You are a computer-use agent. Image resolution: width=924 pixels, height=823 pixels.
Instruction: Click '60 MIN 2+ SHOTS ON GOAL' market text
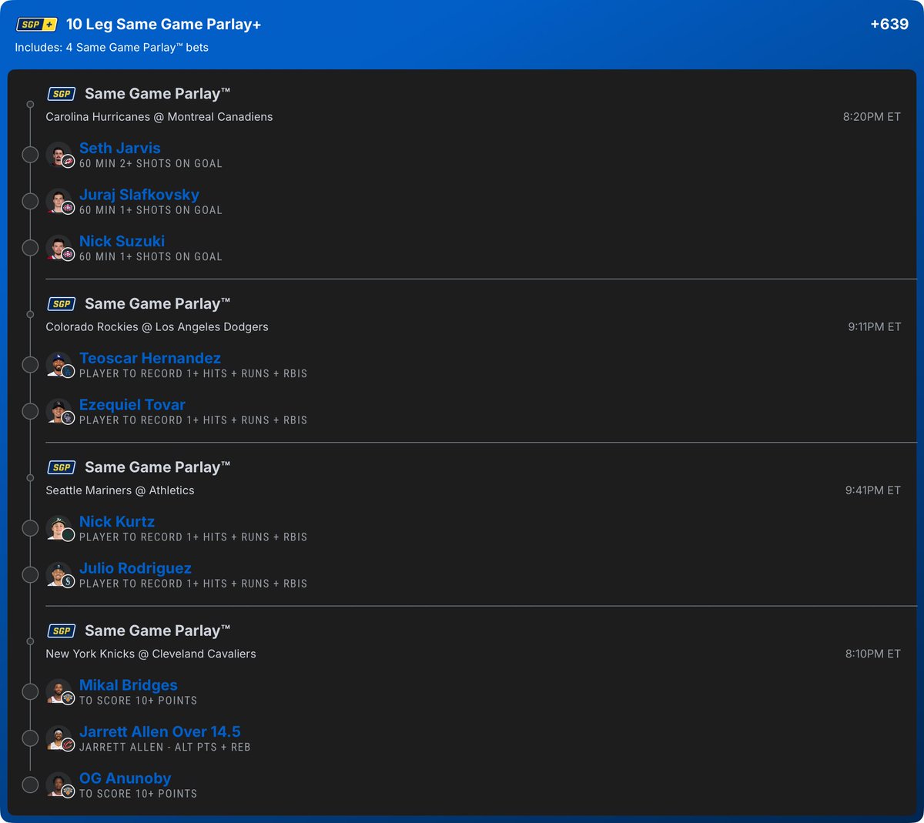pos(151,164)
